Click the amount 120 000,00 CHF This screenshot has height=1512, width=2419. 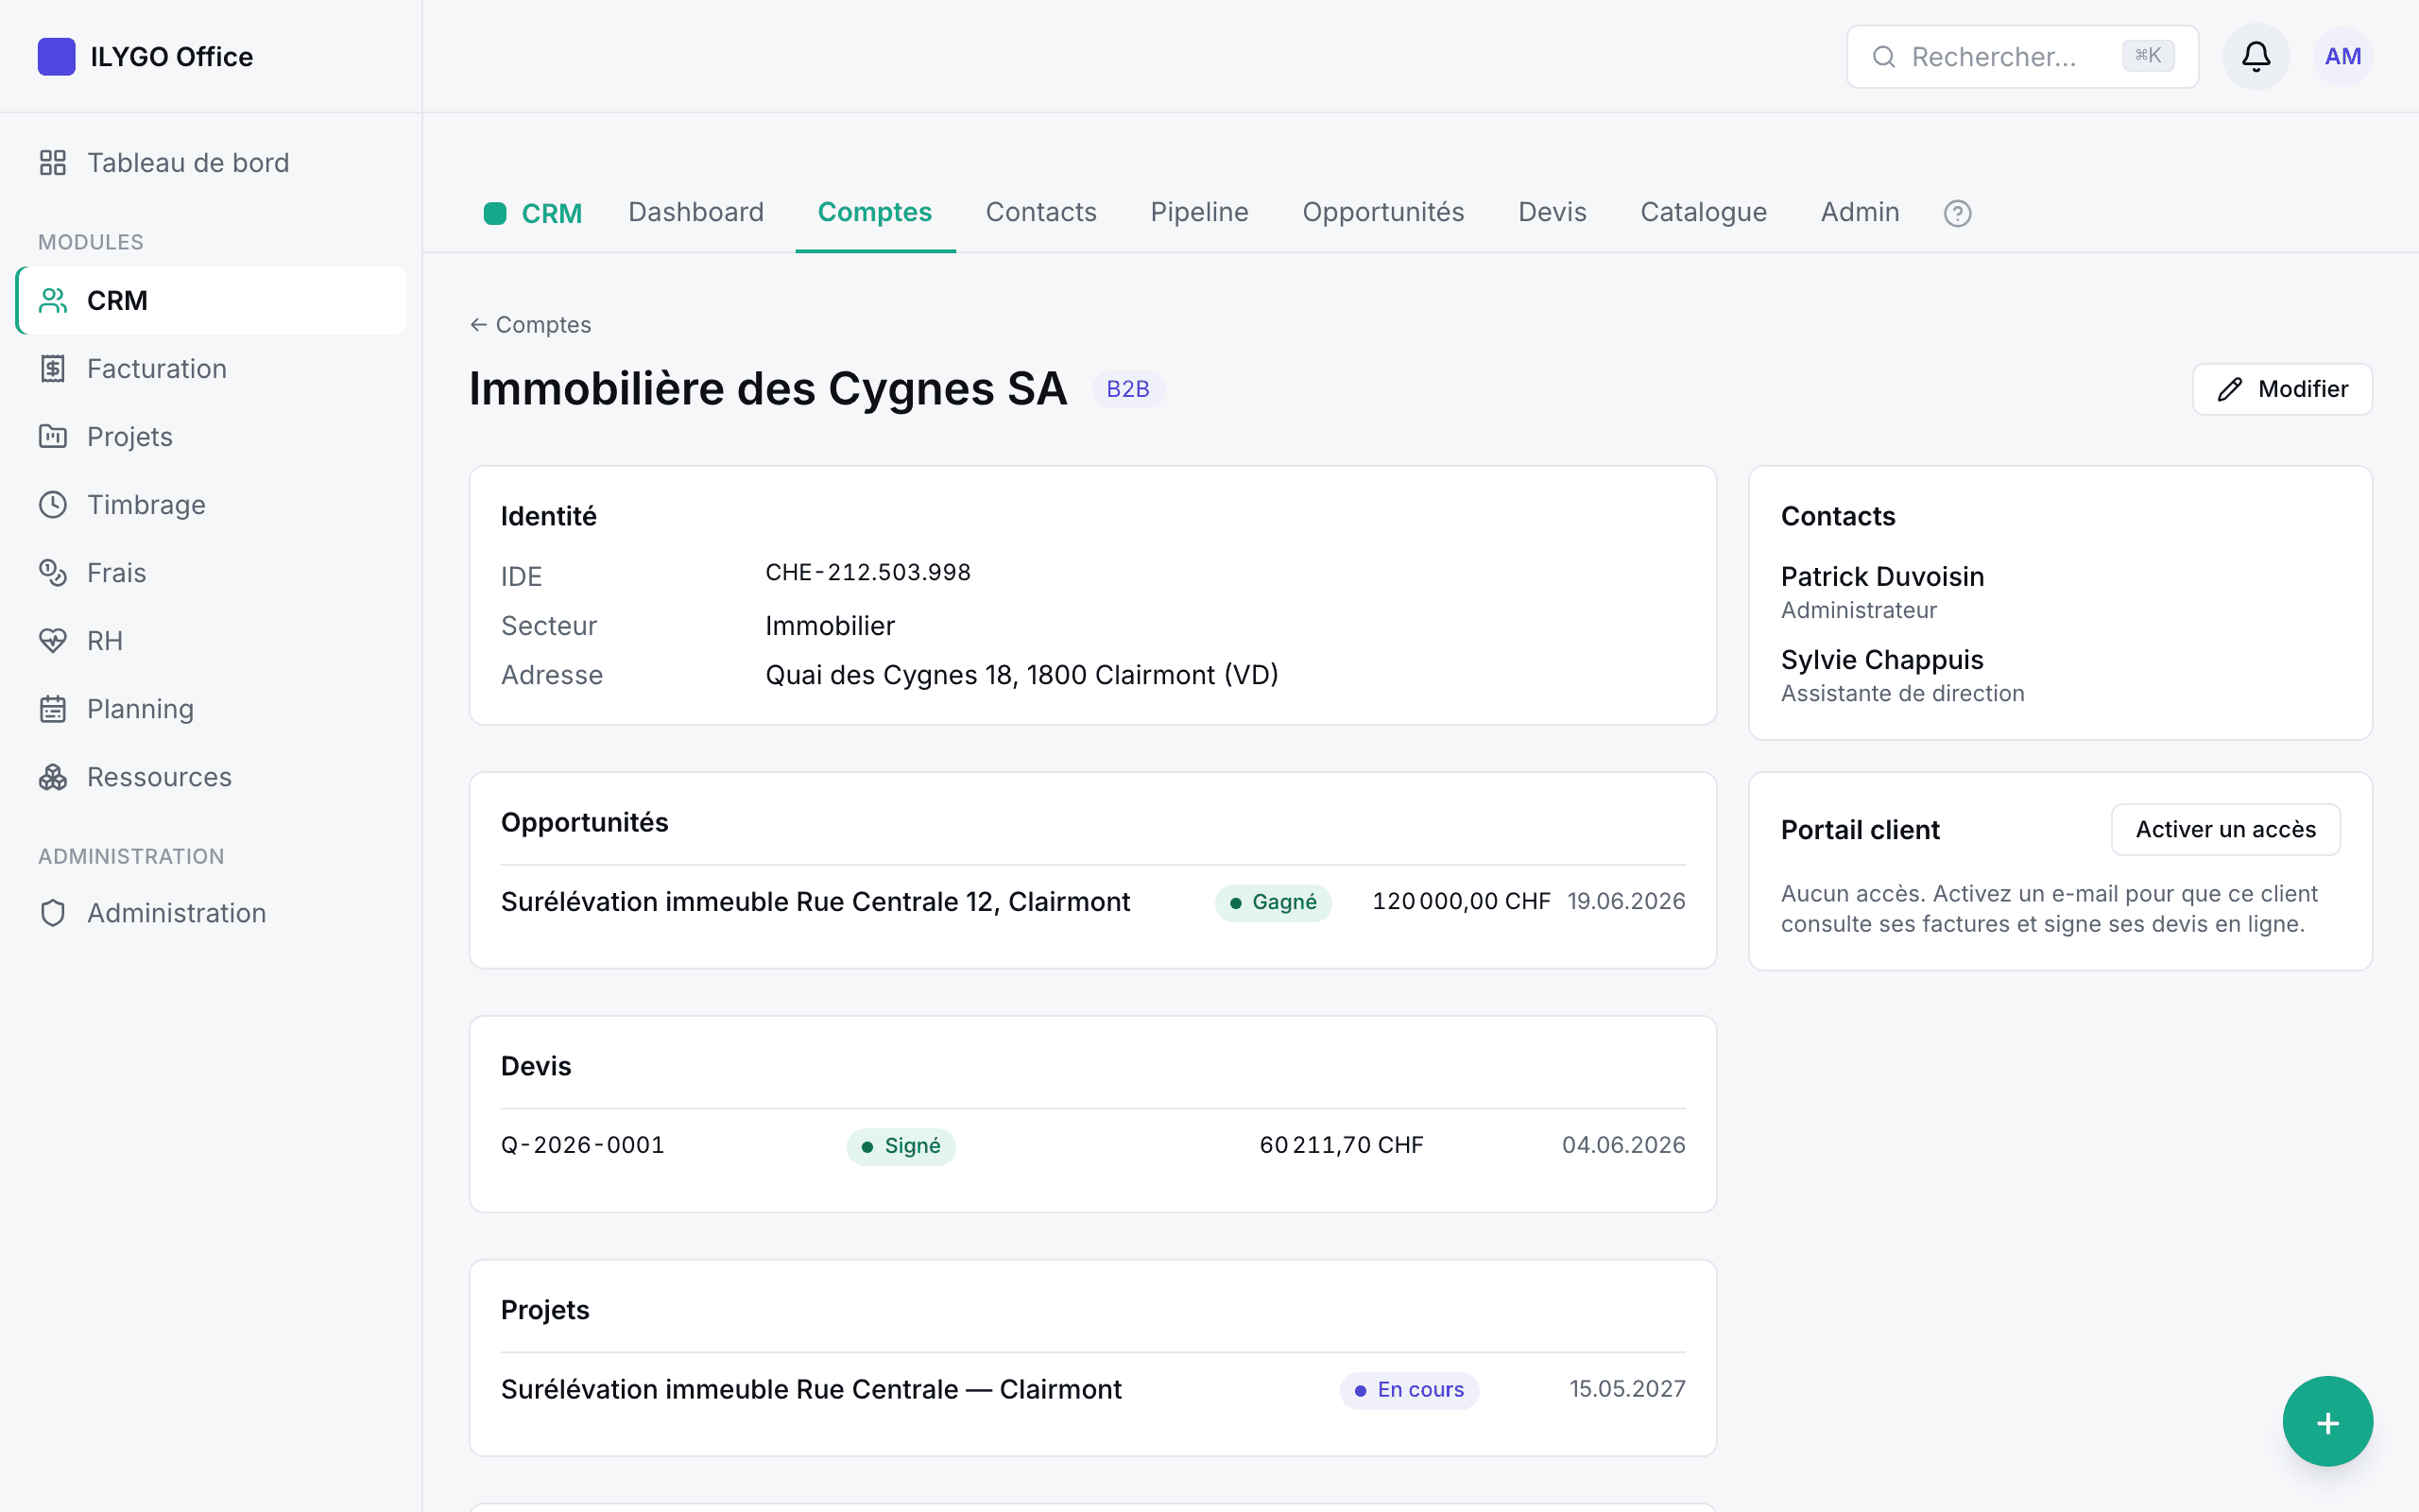(x=1461, y=902)
